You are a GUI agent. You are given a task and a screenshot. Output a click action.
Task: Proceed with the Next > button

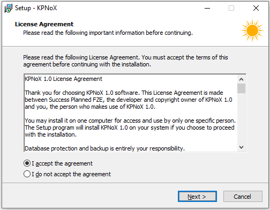197,197
